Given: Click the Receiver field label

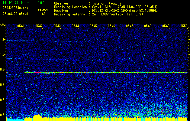Looking at the screenshot, I should (61, 11).
